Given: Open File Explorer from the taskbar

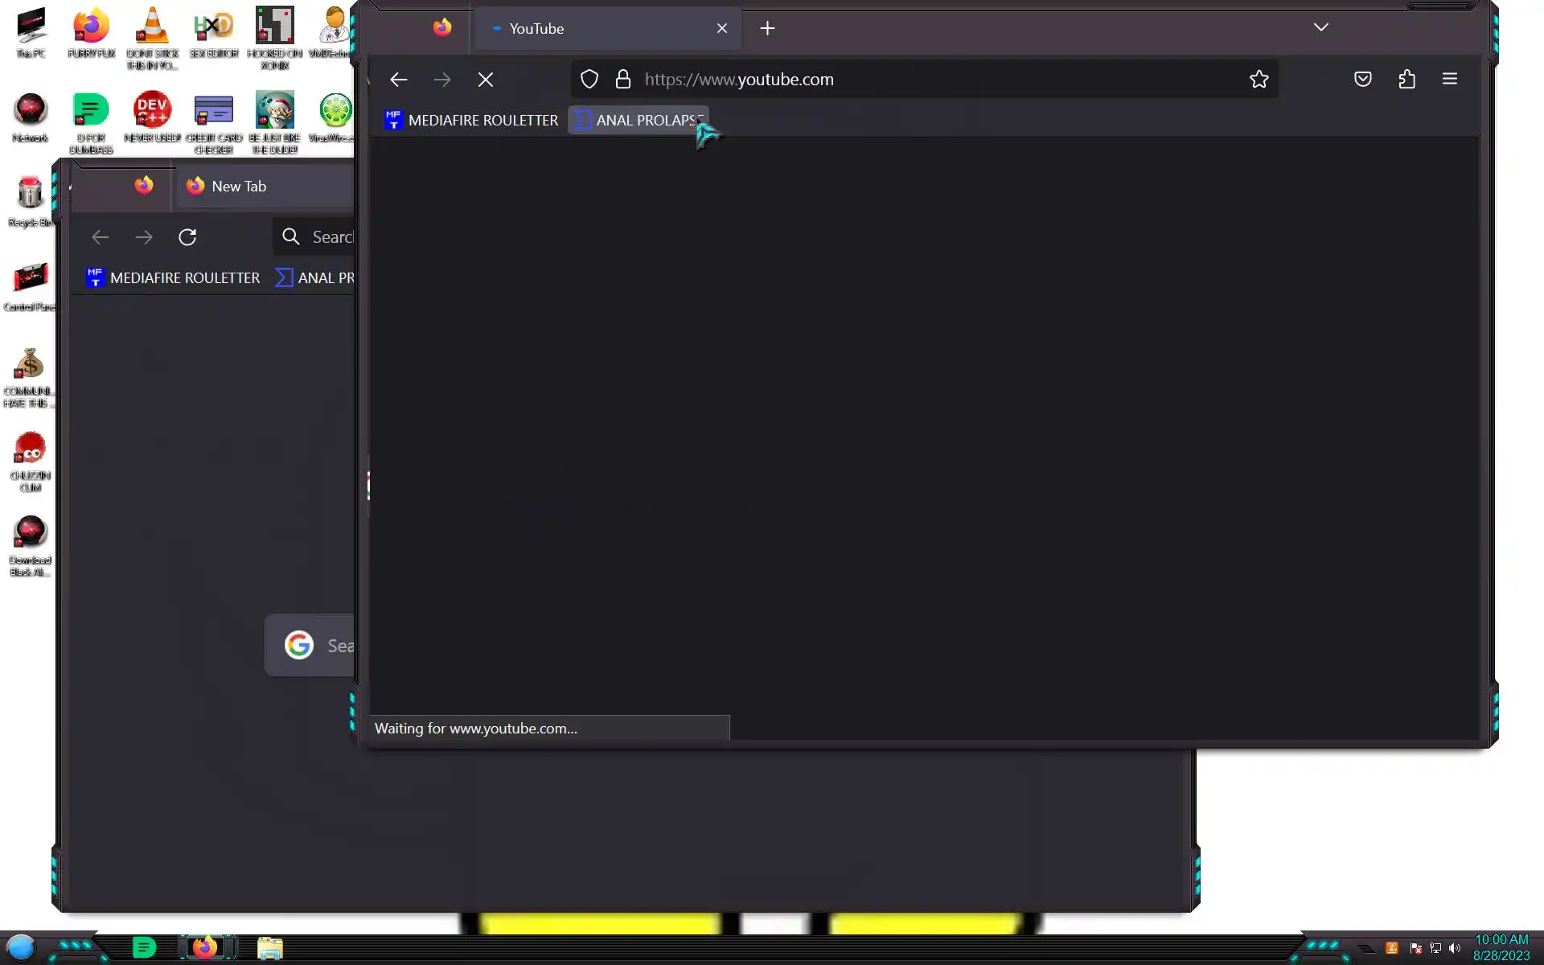Looking at the screenshot, I should (270, 948).
